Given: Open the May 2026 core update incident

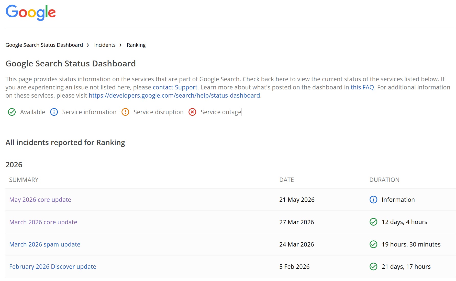Looking at the screenshot, I should [x=40, y=200].
